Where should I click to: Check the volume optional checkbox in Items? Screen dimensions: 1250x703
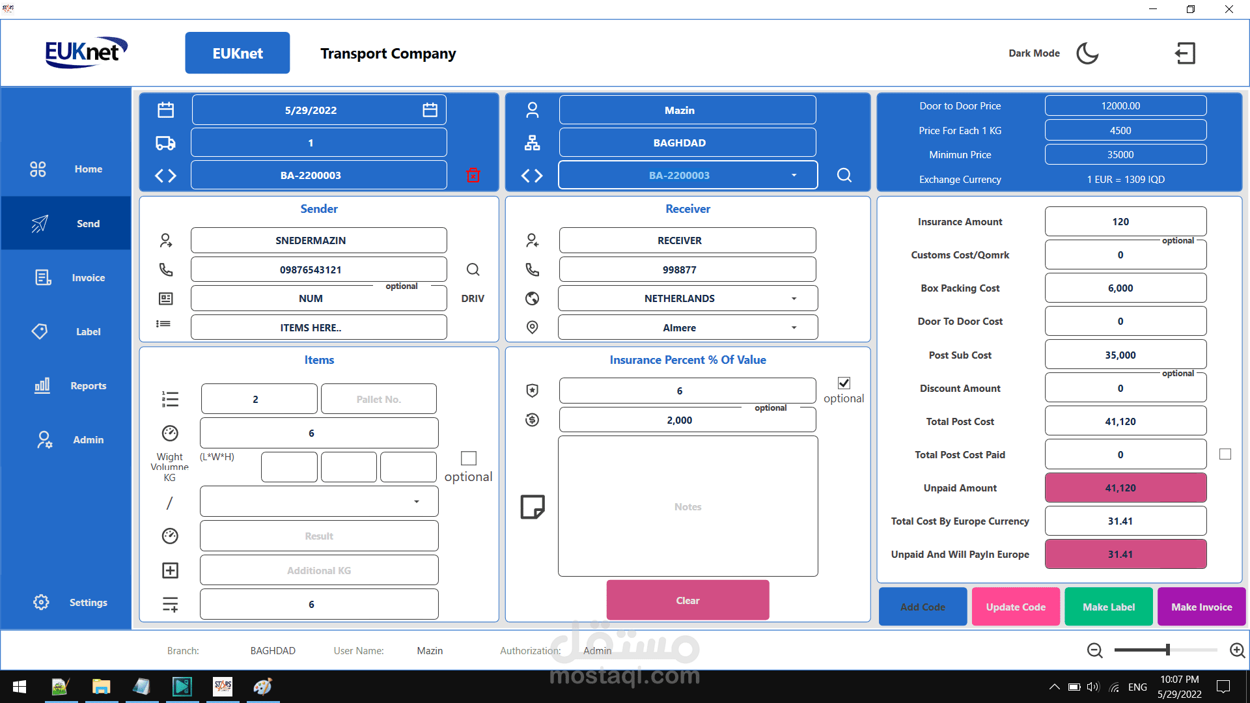469,458
